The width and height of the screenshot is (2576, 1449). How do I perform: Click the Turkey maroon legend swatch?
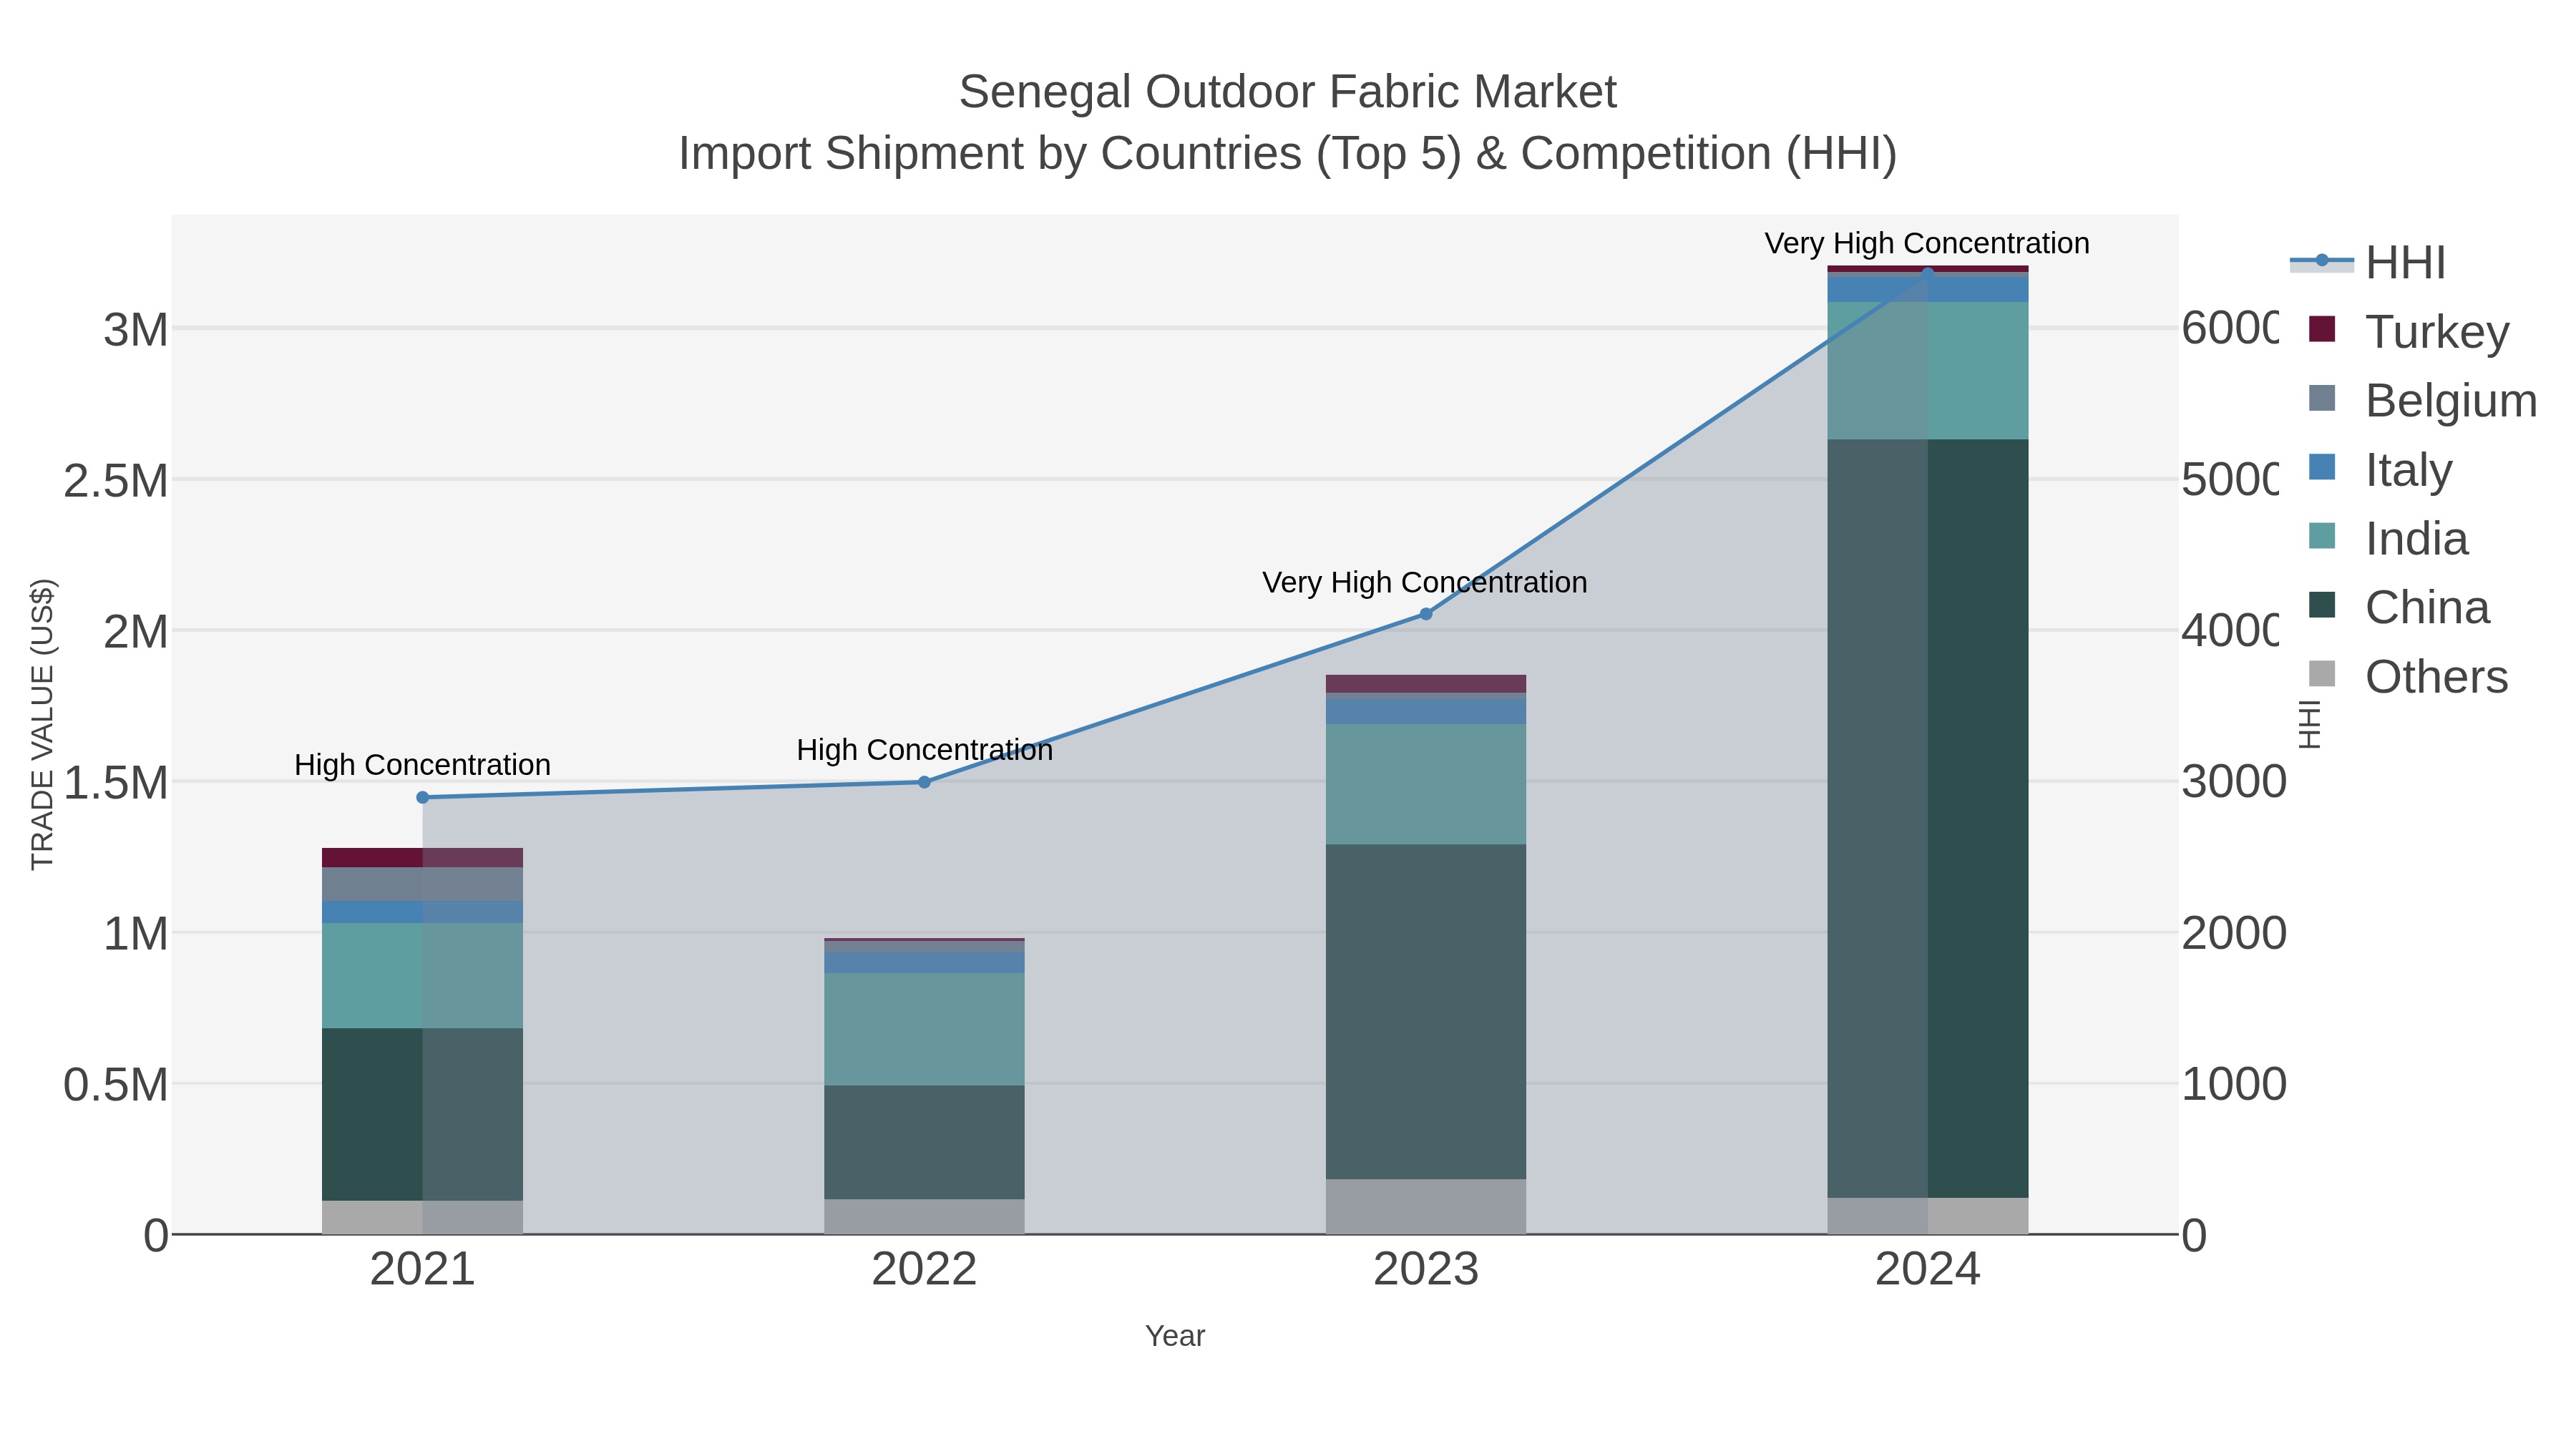click(x=2322, y=329)
